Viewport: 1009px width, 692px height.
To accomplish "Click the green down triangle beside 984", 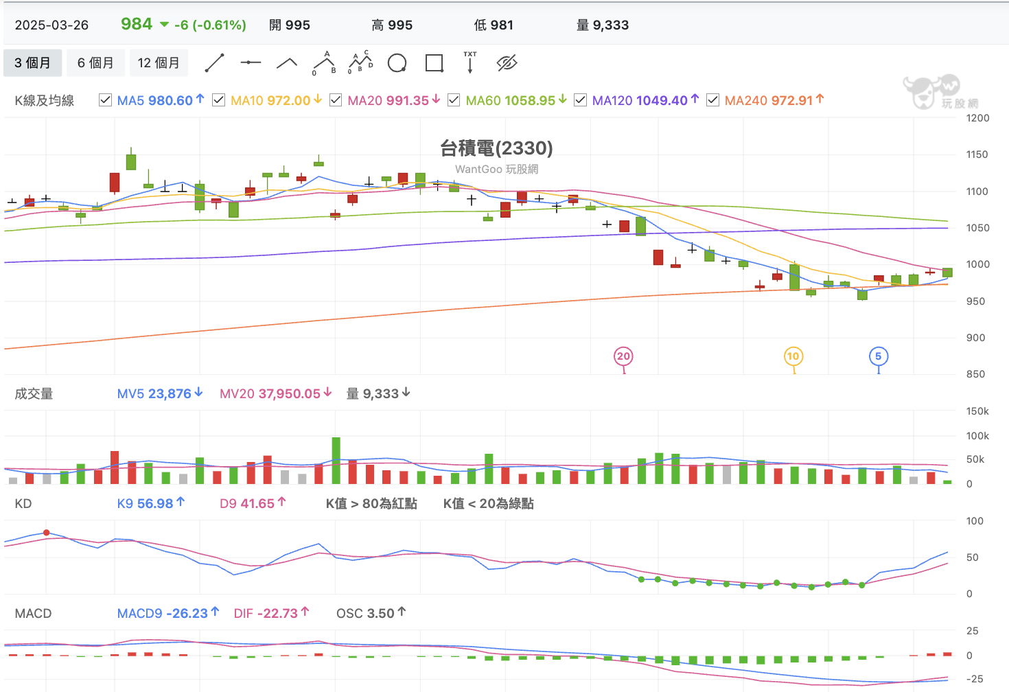I will click(x=165, y=25).
